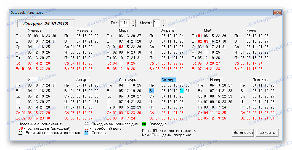Click the Декабрь month heading
This screenshot has height=150, width=292.
click(x=260, y=80)
